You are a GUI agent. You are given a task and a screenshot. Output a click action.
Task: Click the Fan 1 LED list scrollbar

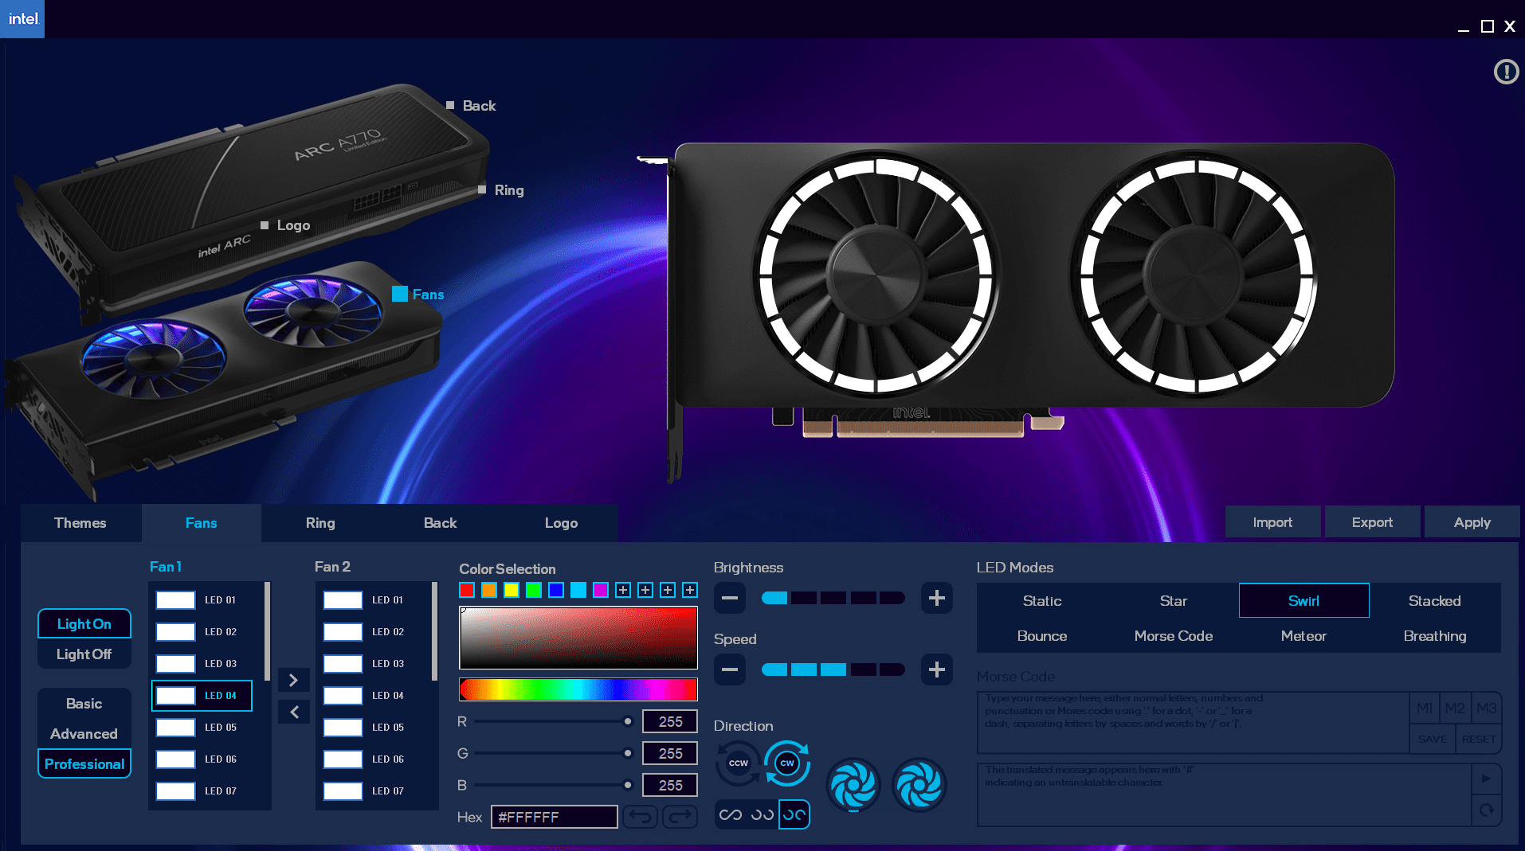coord(267,631)
